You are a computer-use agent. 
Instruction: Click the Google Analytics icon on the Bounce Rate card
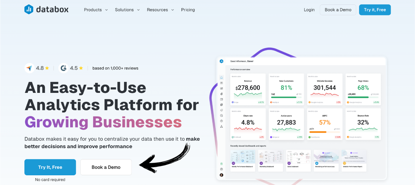point(348,137)
